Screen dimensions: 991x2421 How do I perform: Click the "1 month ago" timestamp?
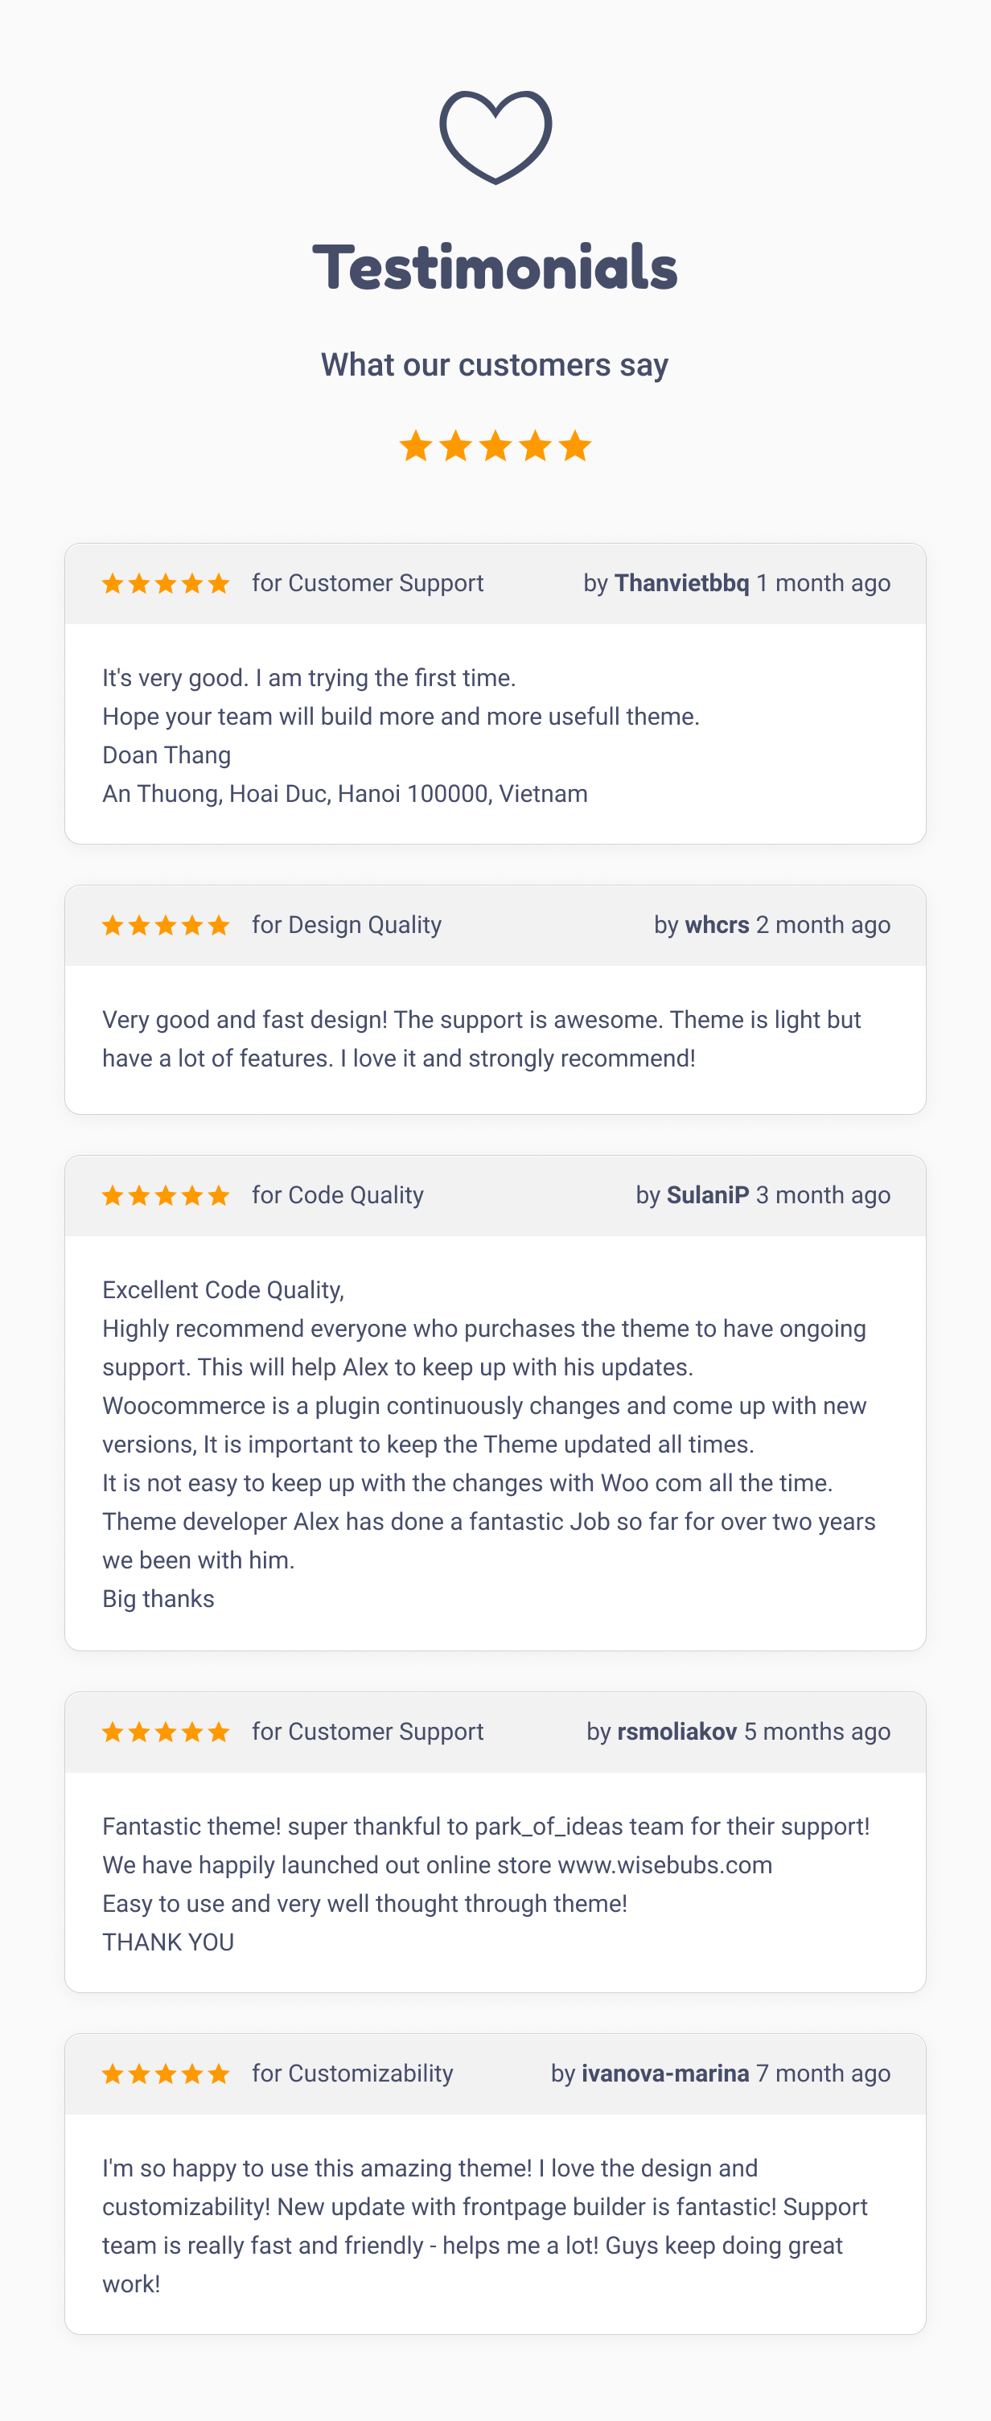pos(824,584)
